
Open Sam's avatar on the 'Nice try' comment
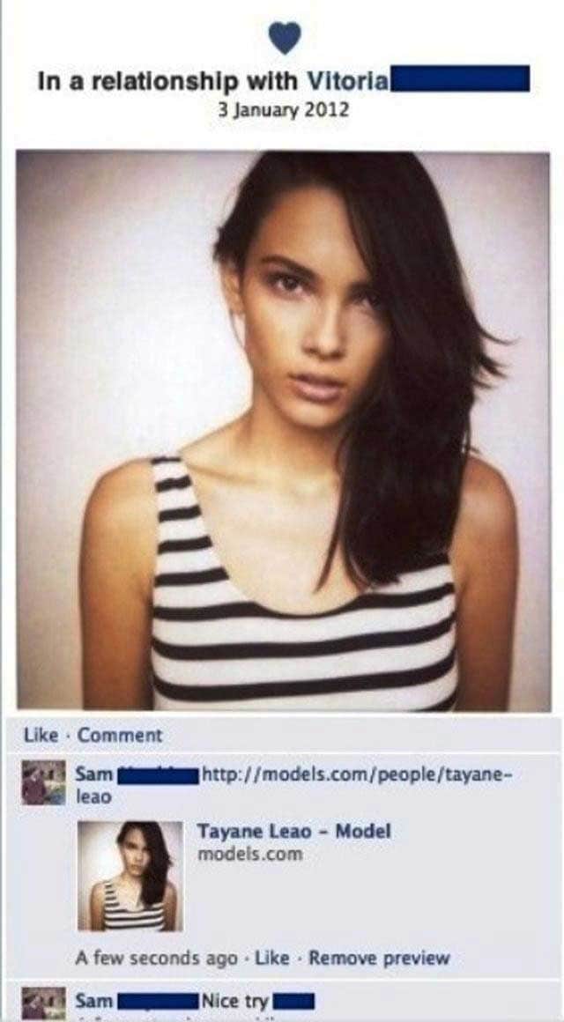tap(44, 1003)
